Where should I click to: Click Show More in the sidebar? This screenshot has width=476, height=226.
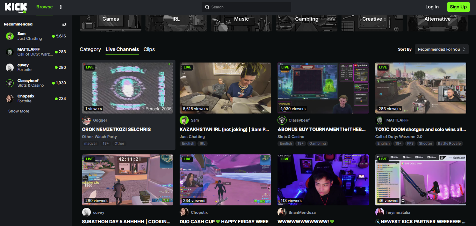tap(19, 111)
